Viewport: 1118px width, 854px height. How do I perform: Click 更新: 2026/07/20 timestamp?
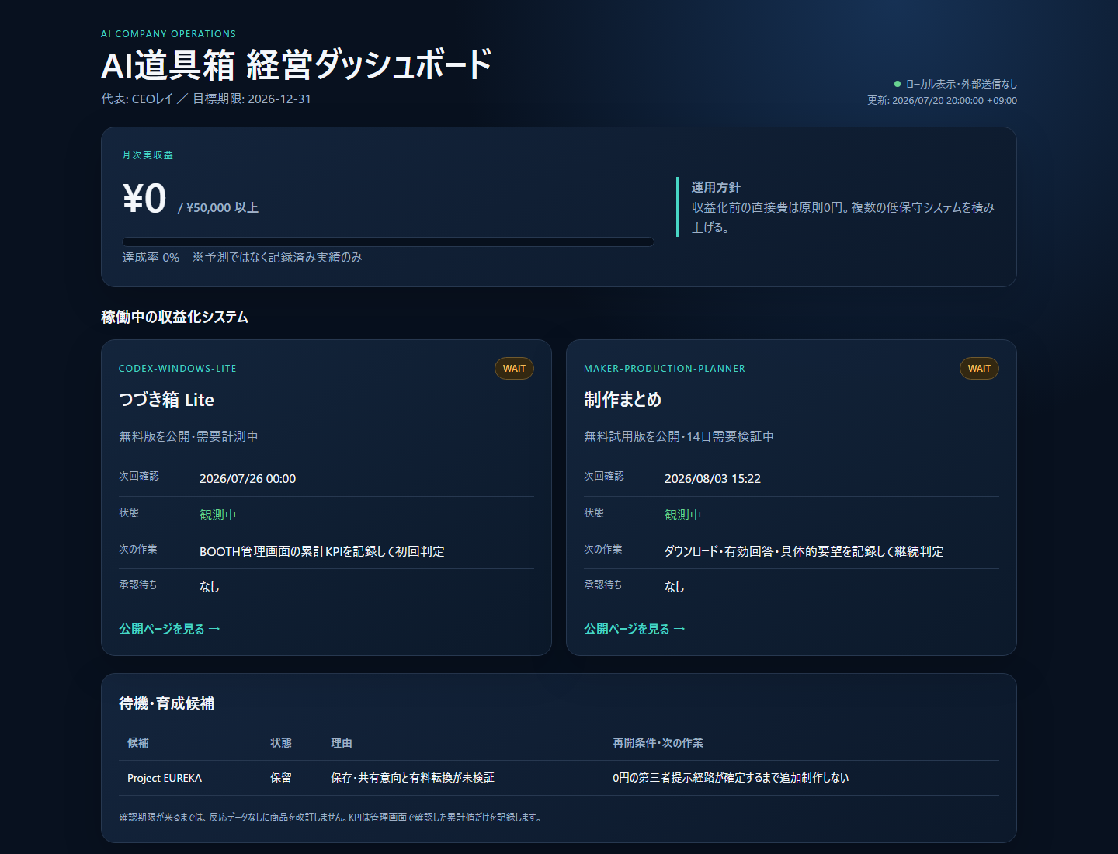942,101
